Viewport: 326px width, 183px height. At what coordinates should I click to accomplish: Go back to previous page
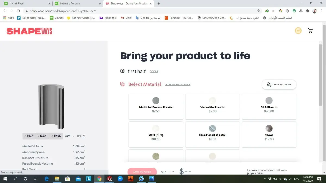[5, 11]
